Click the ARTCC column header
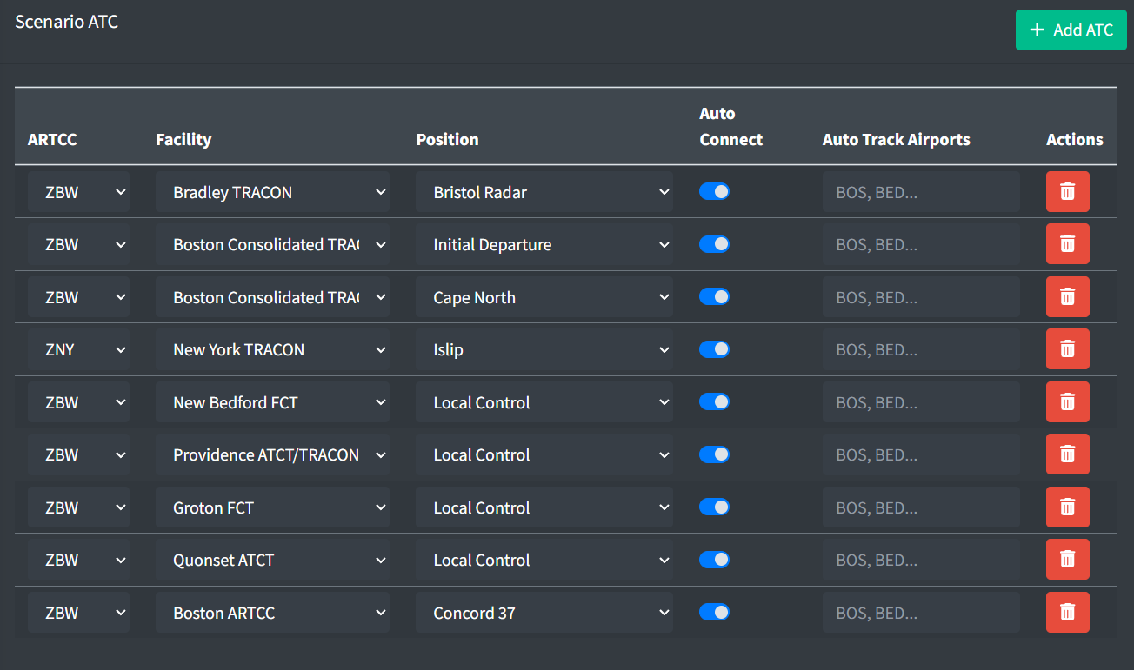This screenshot has height=670, width=1134. click(x=52, y=139)
